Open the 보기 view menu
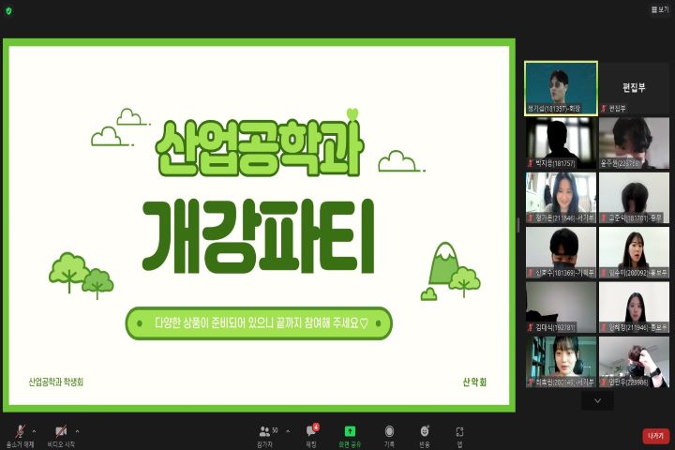The image size is (675, 450). click(659, 10)
